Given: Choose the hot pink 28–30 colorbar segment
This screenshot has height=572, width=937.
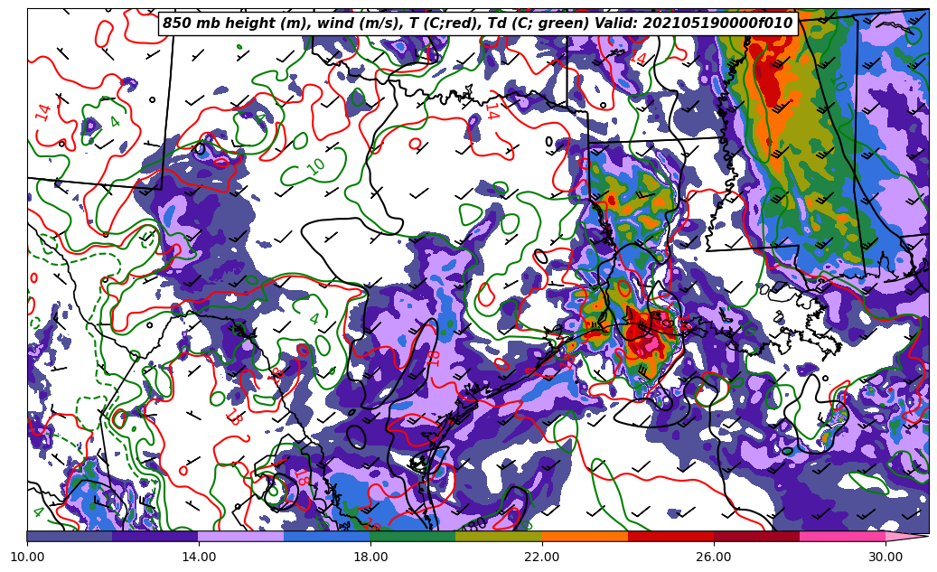Looking at the screenshot, I should (842, 536).
